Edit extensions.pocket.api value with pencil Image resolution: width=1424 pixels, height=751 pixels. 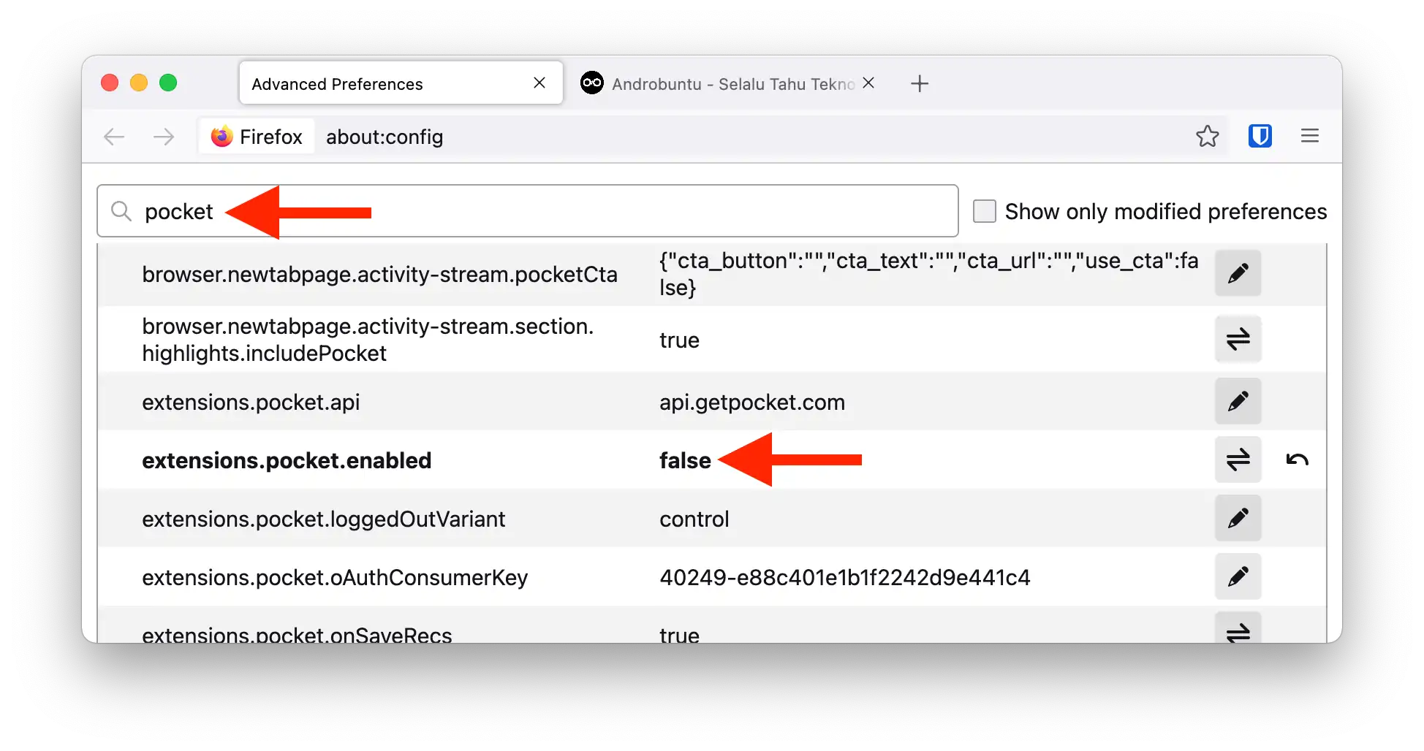[x=1238, y=401]
